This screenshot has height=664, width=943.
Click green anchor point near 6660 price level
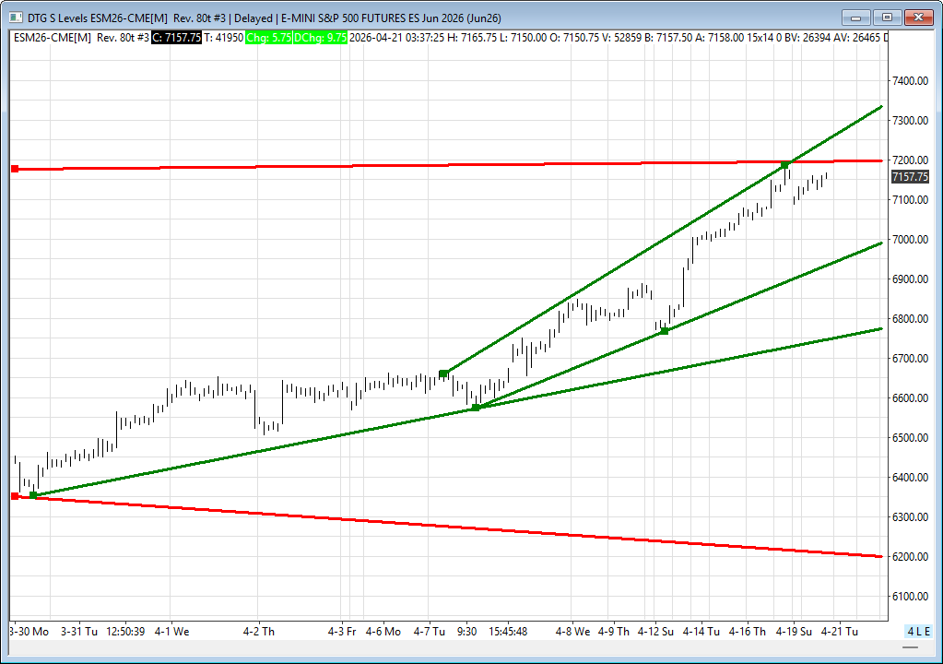click(443, 373)
